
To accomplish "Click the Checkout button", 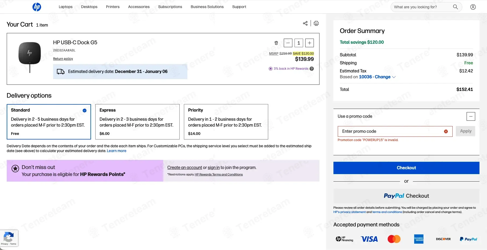I will 406,168.
